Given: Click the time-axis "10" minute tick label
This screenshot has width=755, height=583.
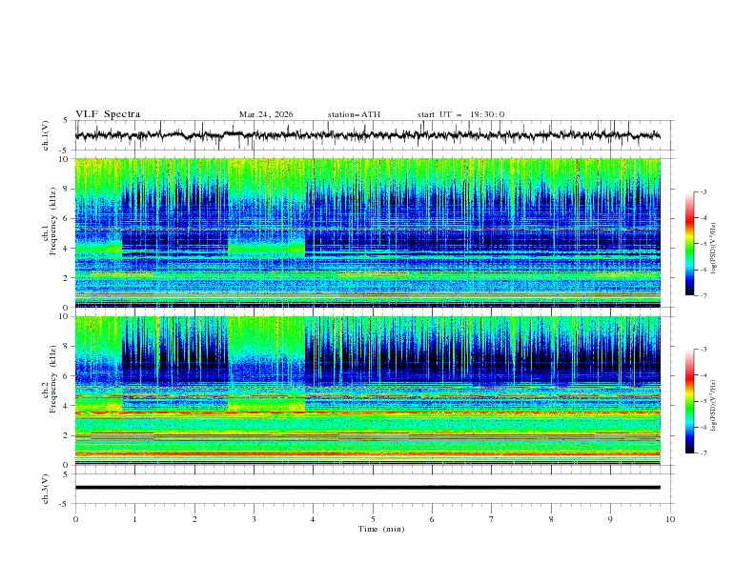Looking at the screenshot, I should 670,519.
